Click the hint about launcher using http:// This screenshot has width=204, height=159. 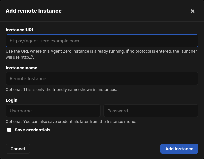point(101,54)
